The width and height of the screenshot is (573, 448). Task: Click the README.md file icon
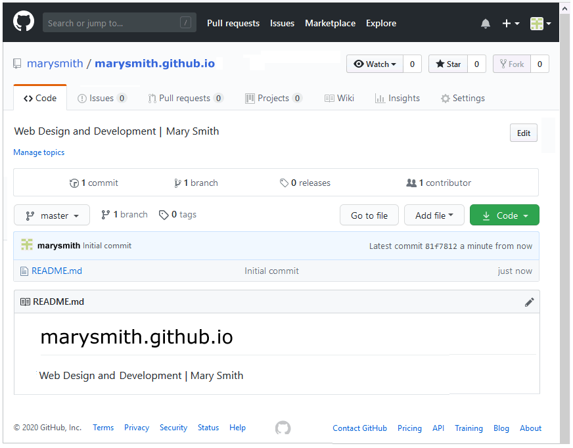point(24,271)
